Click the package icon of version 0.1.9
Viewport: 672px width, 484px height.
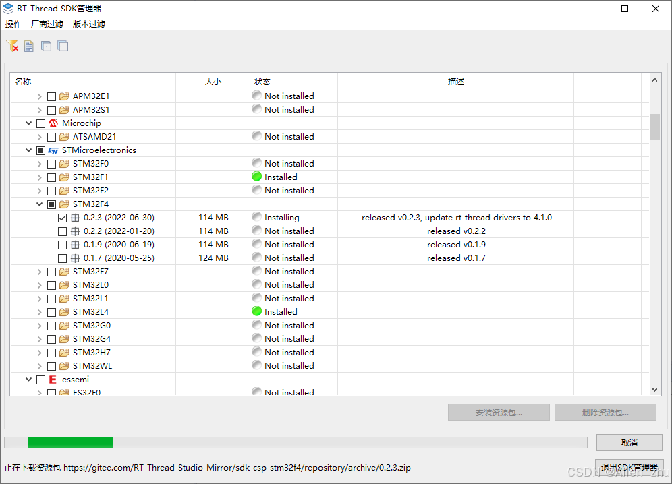point(75,245)
